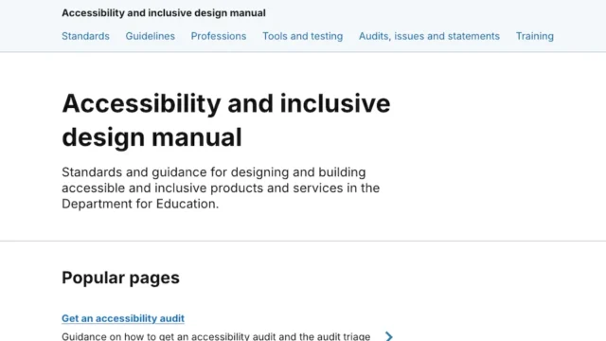
Task: Click the audit triage guidance description text
Action: click(x=216, y=336)
